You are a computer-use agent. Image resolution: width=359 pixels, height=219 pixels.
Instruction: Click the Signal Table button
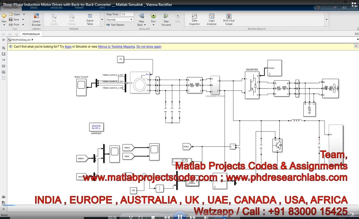click(x=90, y=20)
